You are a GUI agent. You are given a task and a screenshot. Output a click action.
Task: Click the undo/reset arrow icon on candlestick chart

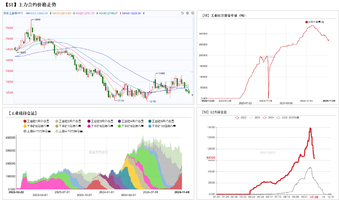click(x=182, y=13)
